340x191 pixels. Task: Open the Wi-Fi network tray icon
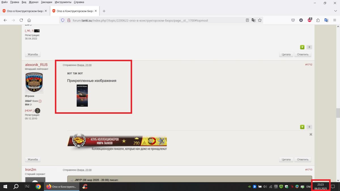tap(271, 186)
